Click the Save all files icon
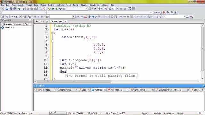This screenshot has width=205, height=115. click(14, 9)
